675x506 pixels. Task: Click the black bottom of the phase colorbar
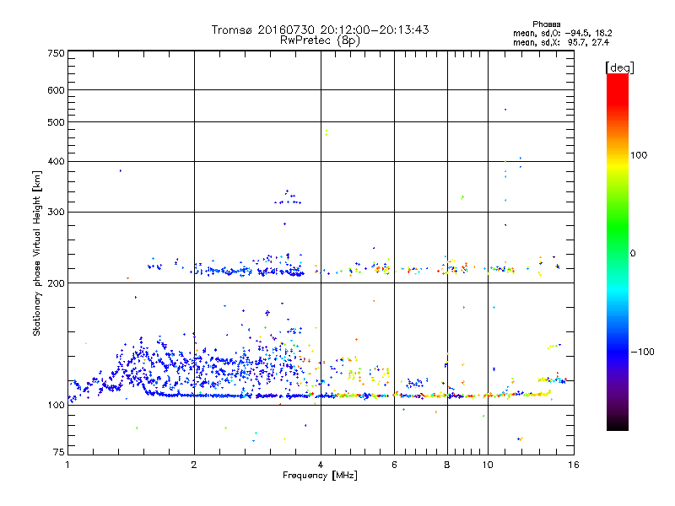point(618,425)
